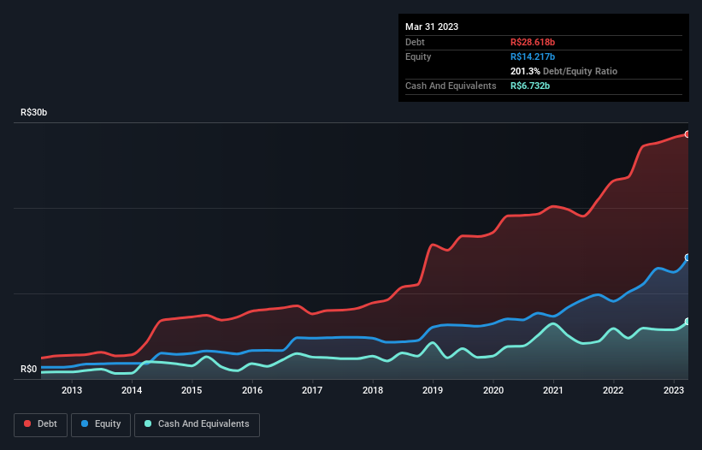Toggle the Equity series legend button
The image size is (702, 450).
click(101, 424)
